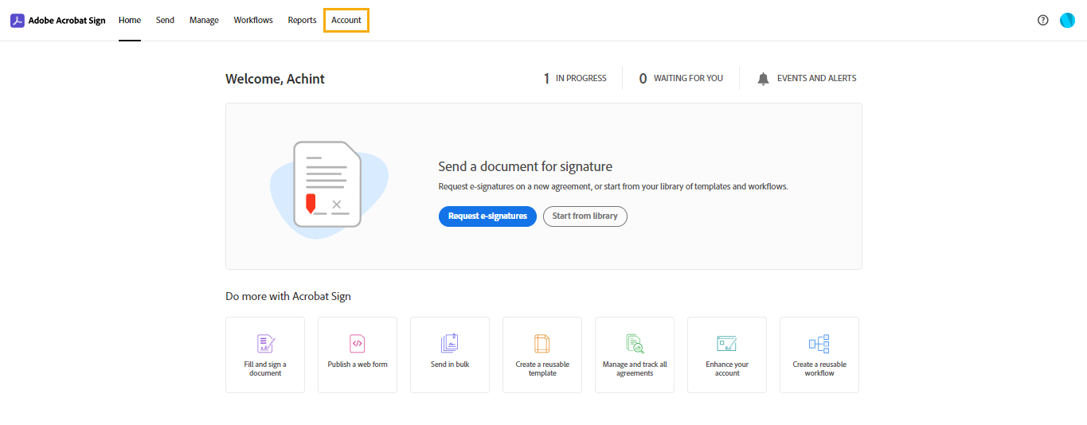This screenshot has width=1087, height=425.
Task: Click the "Do more with Acrobat Sign" heading
Action: point(288,296)
